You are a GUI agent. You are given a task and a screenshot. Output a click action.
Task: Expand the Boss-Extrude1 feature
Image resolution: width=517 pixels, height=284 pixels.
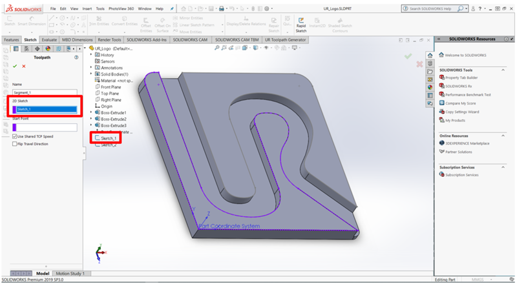pyautogui.click(x=91, y=113)
